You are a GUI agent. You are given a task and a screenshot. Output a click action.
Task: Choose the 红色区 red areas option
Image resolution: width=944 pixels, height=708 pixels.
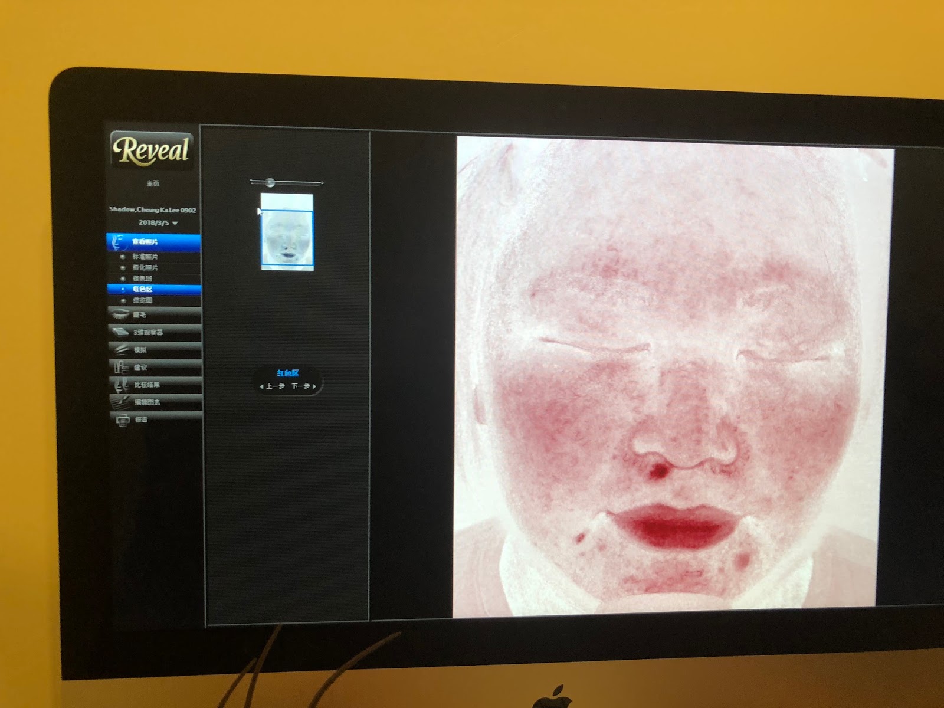pos(153,289)
